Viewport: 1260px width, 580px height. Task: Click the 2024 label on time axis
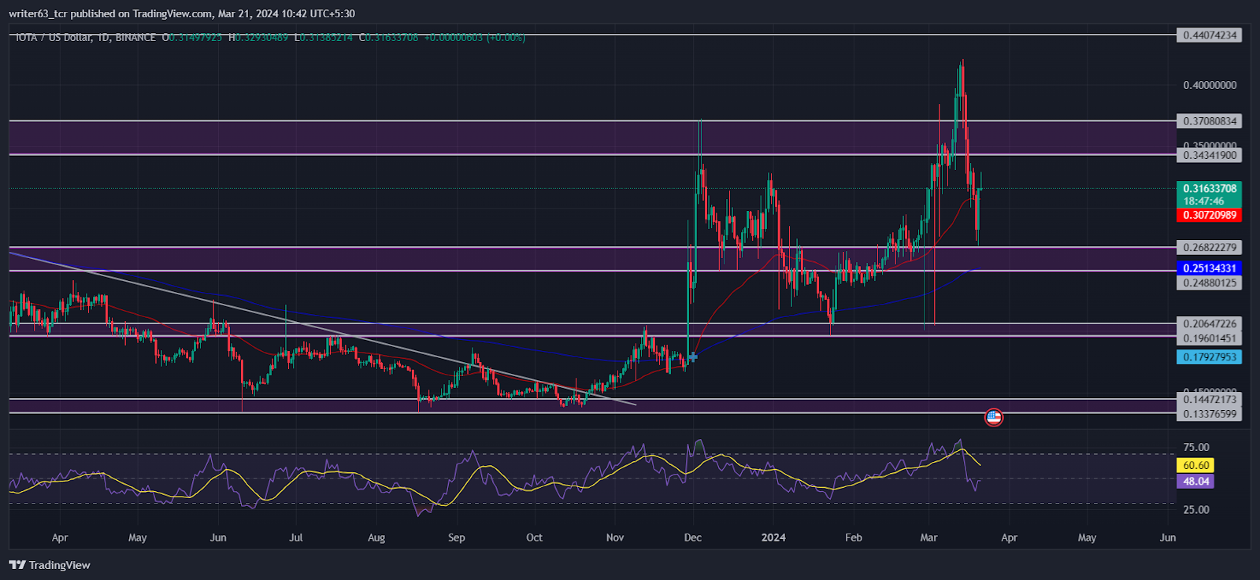click(x=773, y=538)
